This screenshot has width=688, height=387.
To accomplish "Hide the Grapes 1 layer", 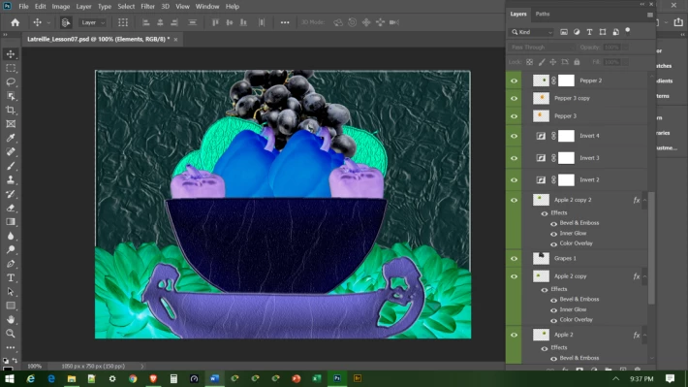I will pyautogui.click(x=514, y=259).
